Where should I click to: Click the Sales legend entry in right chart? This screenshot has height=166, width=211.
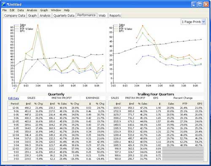[122, 25]
